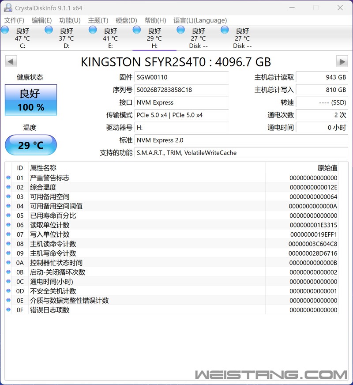
Task: Click the transfer mode field PCIe 5.0 x4
Action: click(181, 115)
